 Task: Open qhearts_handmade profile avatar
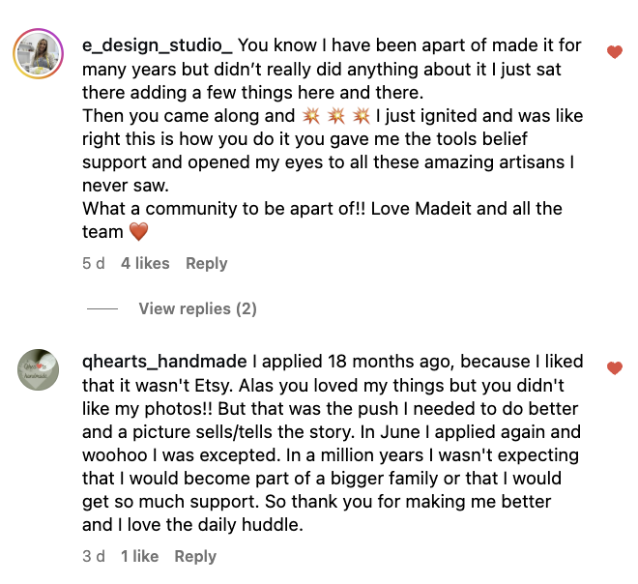pos(39,369)
